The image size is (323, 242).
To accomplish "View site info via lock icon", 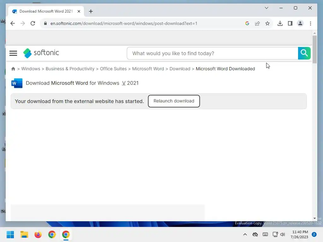I will coord(45,23).
